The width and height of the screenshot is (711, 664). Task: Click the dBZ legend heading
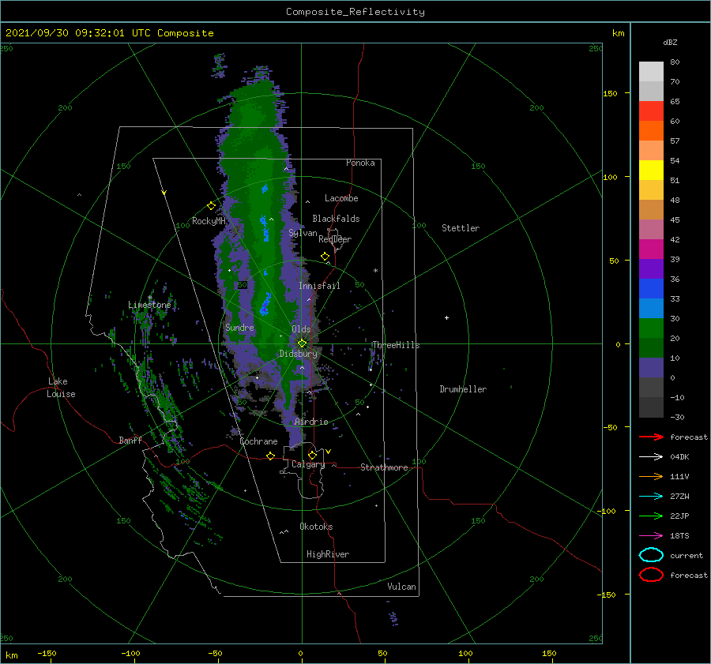tap(670, 42)
